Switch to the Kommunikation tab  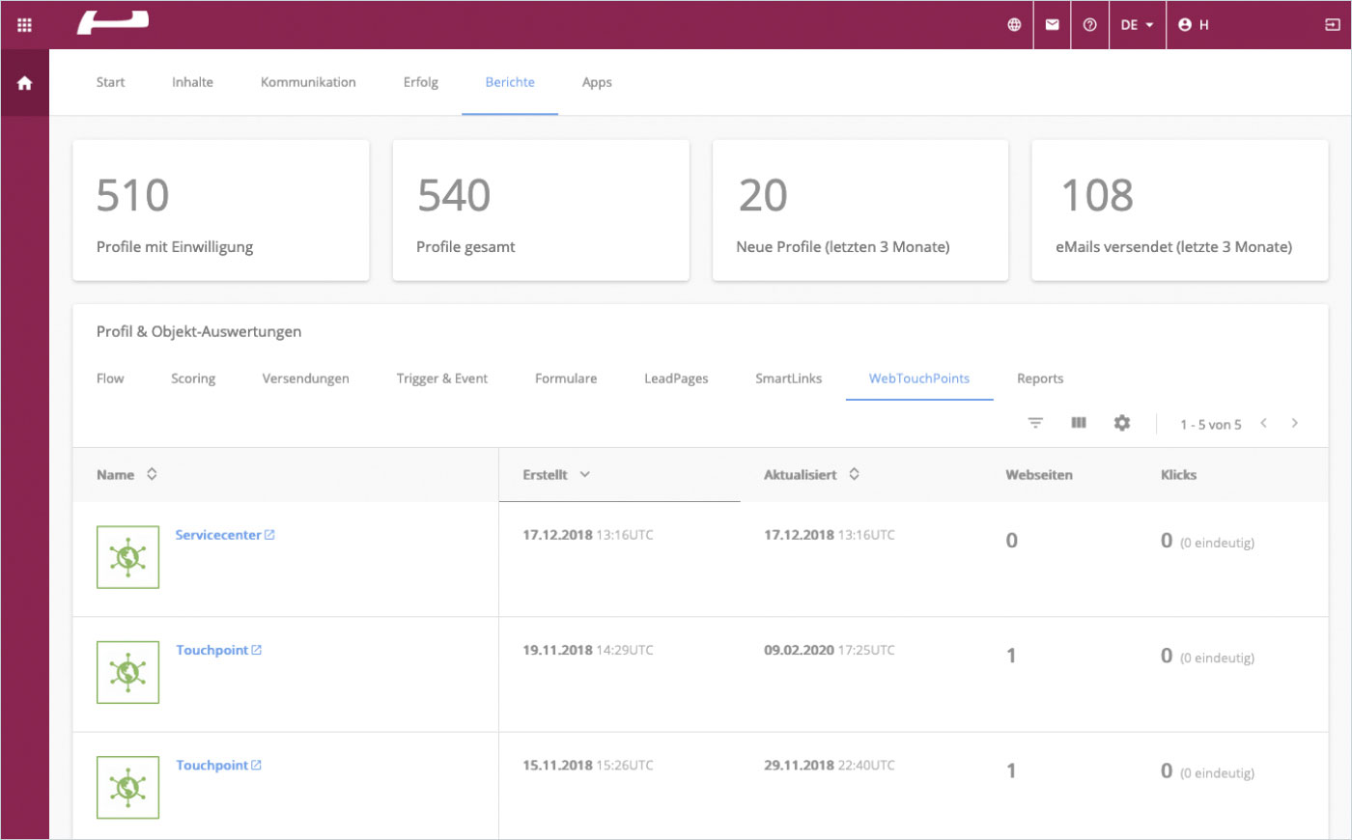tap(308, 82)
